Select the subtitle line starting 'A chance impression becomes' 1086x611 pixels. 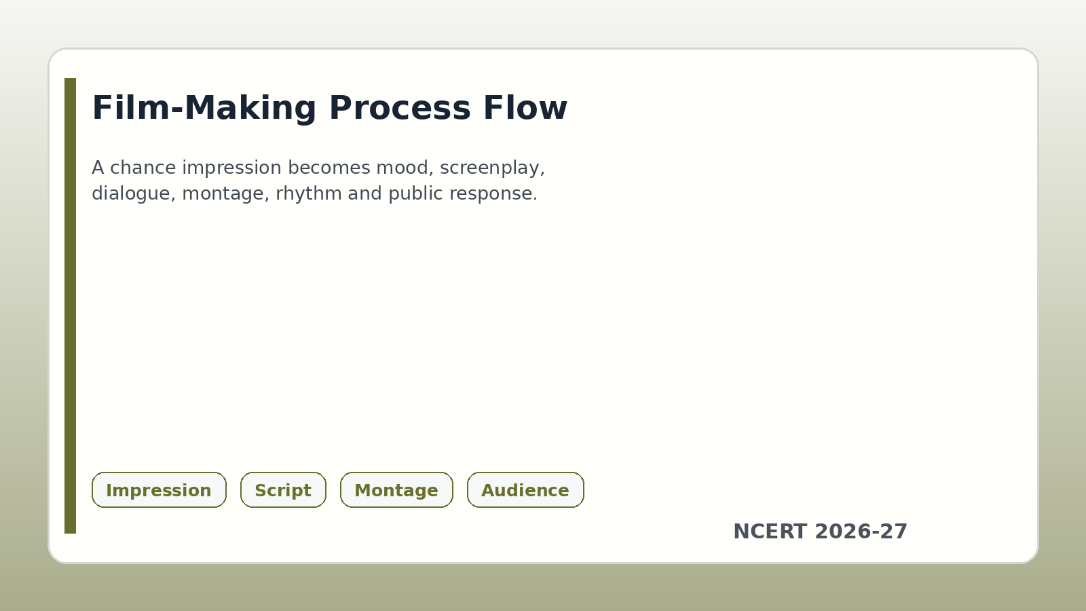[x=318, y=168]
